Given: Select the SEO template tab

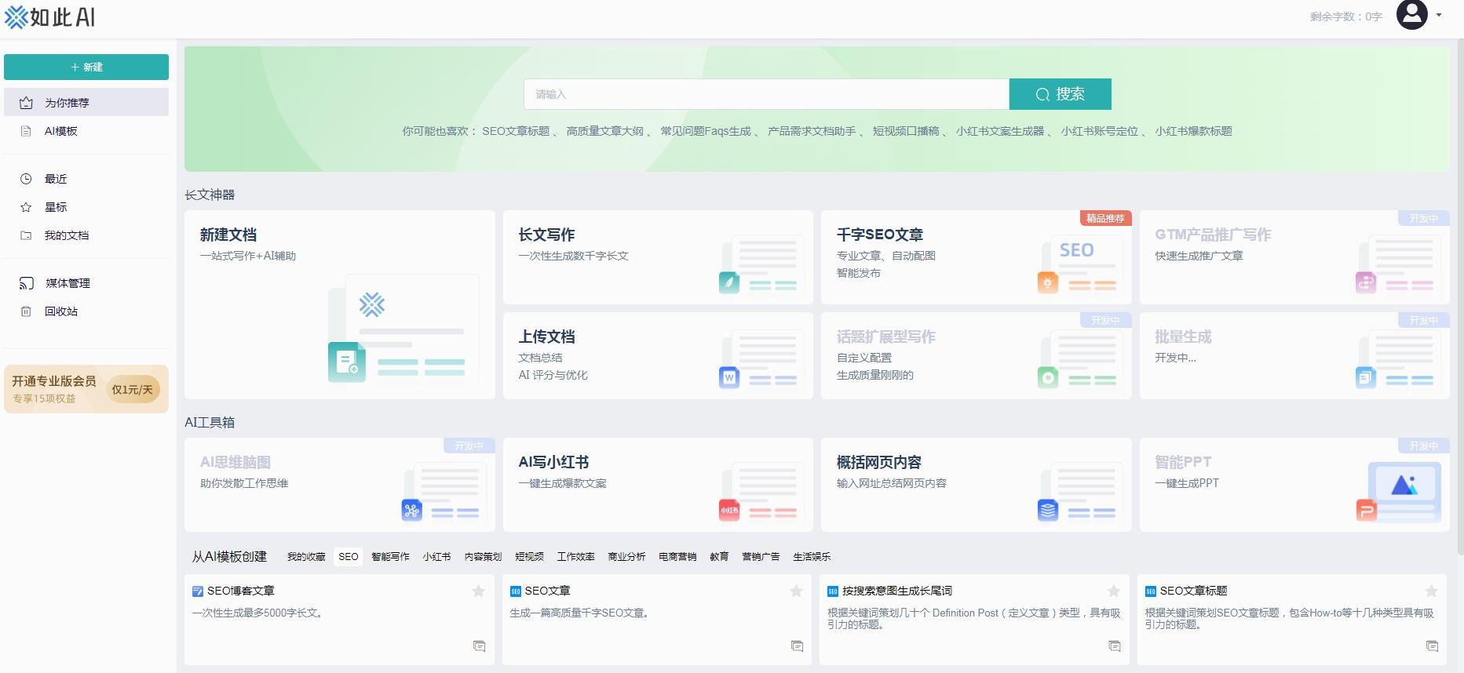Looking at the screenshot, I should [x=349, y=556].
